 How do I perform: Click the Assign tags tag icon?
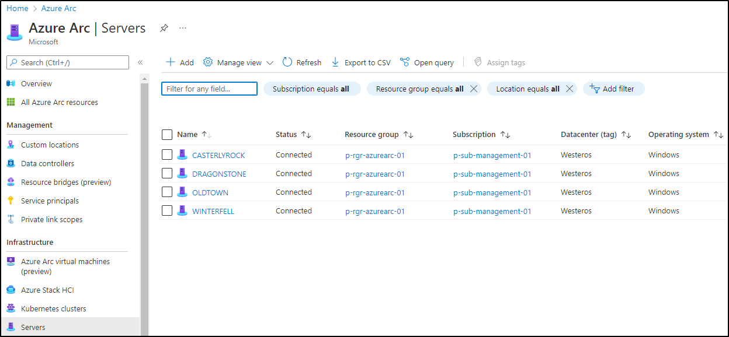pos(478,62)
